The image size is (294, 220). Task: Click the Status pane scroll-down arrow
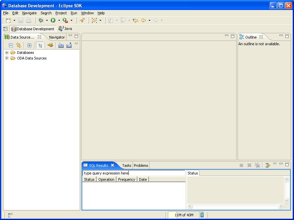pos(286,200)
